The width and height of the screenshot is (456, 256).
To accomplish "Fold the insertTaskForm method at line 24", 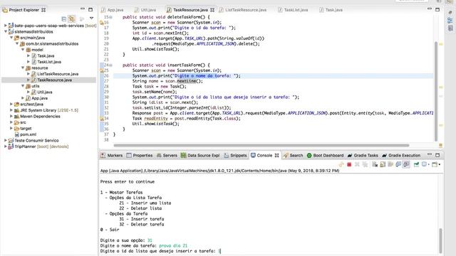I will click(x=111, y=65).
